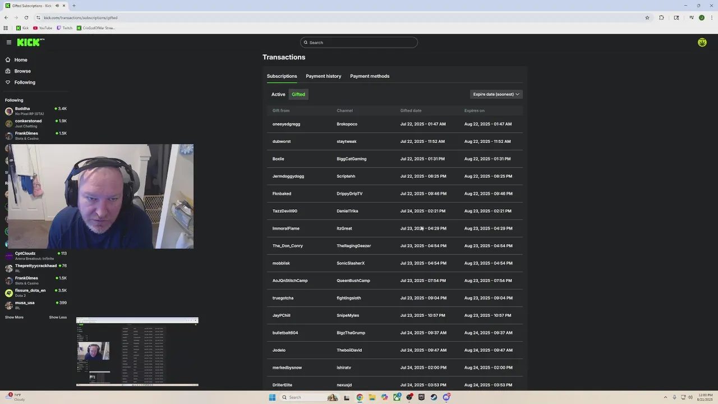Open the Payment history tab
The width and height of the screenshot is (718, 404).
(323, 76)
